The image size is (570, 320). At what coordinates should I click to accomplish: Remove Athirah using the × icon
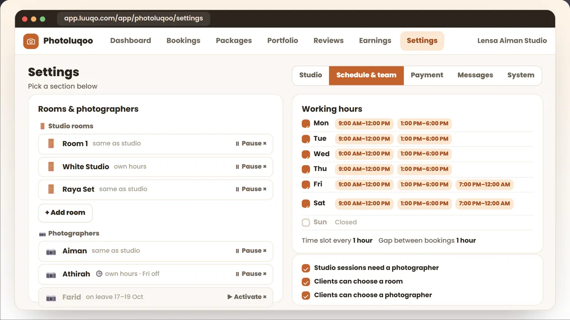(265, 274)
